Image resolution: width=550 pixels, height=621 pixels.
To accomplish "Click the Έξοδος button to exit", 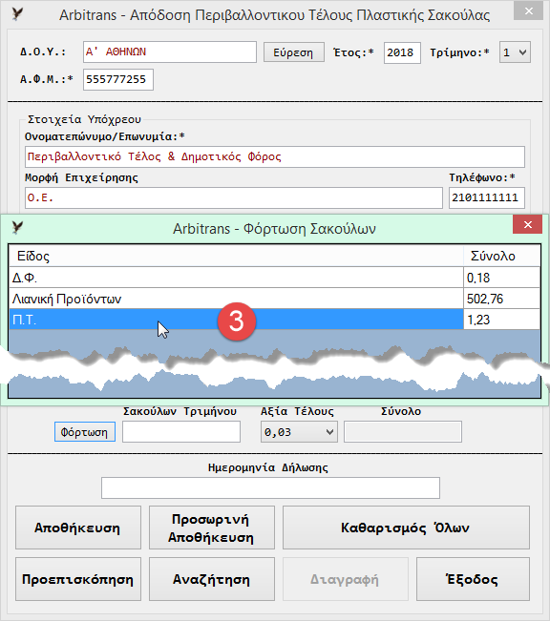I will pos(473,579).
